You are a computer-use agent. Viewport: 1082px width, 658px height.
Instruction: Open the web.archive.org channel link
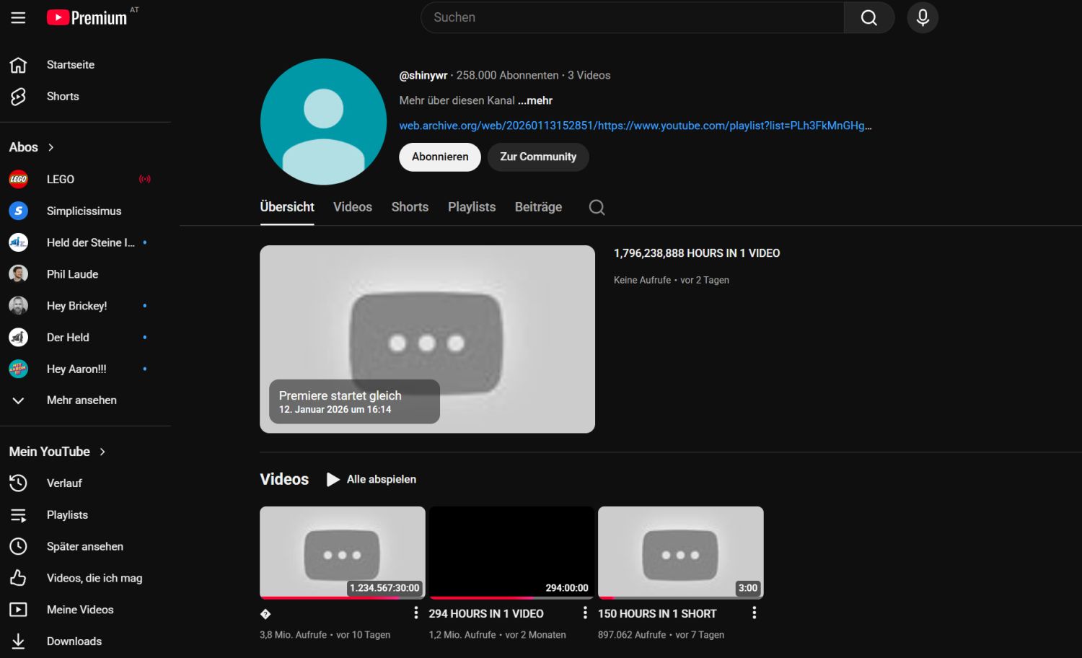tap(635, 126)
